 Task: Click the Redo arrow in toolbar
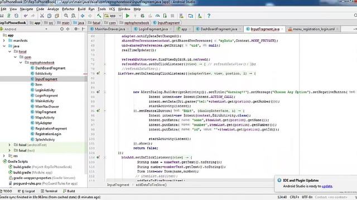[33, 16]
